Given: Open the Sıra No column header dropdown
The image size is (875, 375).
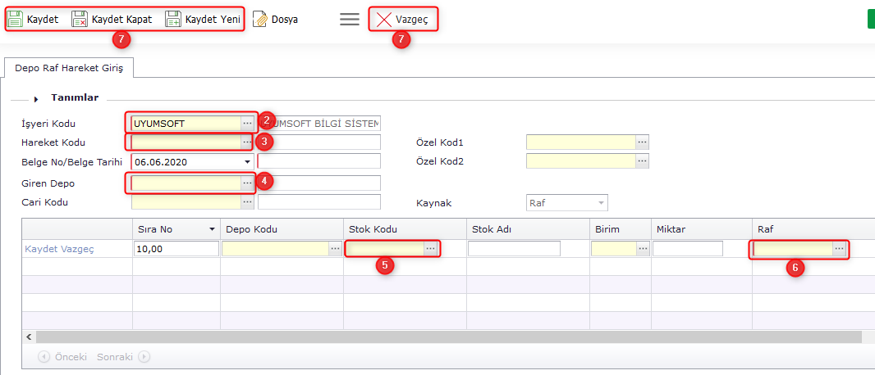Looking at the screenshot, I should click(x=213, y=229).
